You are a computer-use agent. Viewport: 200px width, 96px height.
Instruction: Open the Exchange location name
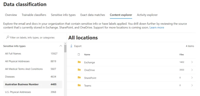pos(89,62)
